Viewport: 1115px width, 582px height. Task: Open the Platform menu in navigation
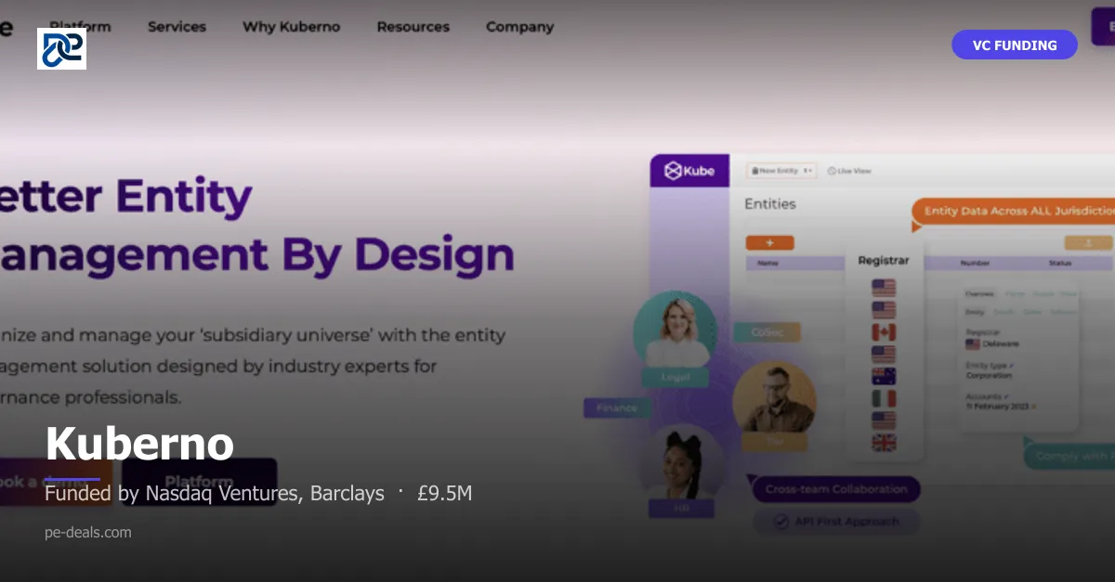point(80,27)
